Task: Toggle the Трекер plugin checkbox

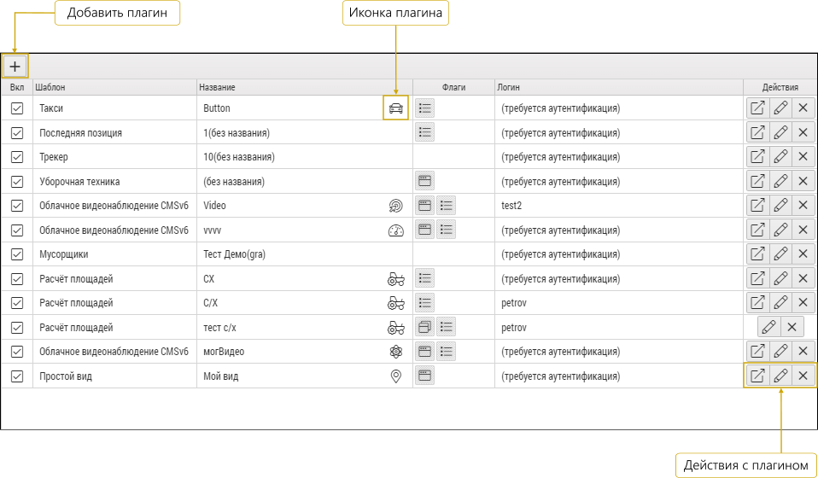Action: point(17,157)
